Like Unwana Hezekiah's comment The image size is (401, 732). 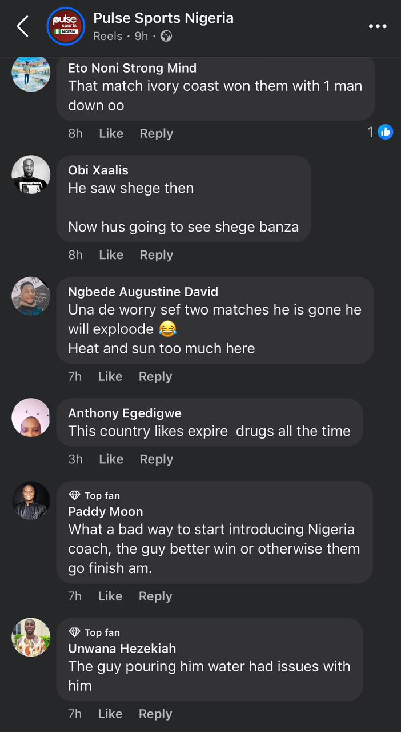(110, 714)
